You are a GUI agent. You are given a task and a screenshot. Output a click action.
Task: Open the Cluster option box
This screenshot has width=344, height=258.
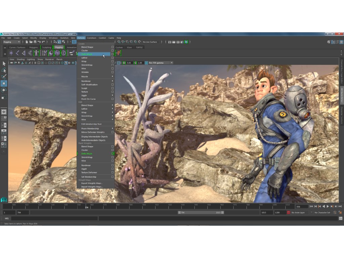pyautogui.click(x=113, y=51)
